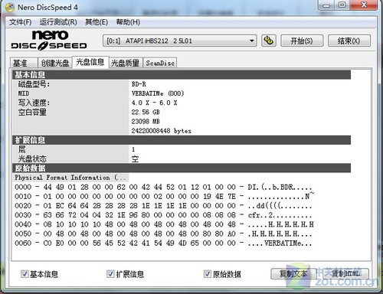Click the VERBATIMe (000) MID value
This screenshot has width=383, height=294.
click(158, 93)
